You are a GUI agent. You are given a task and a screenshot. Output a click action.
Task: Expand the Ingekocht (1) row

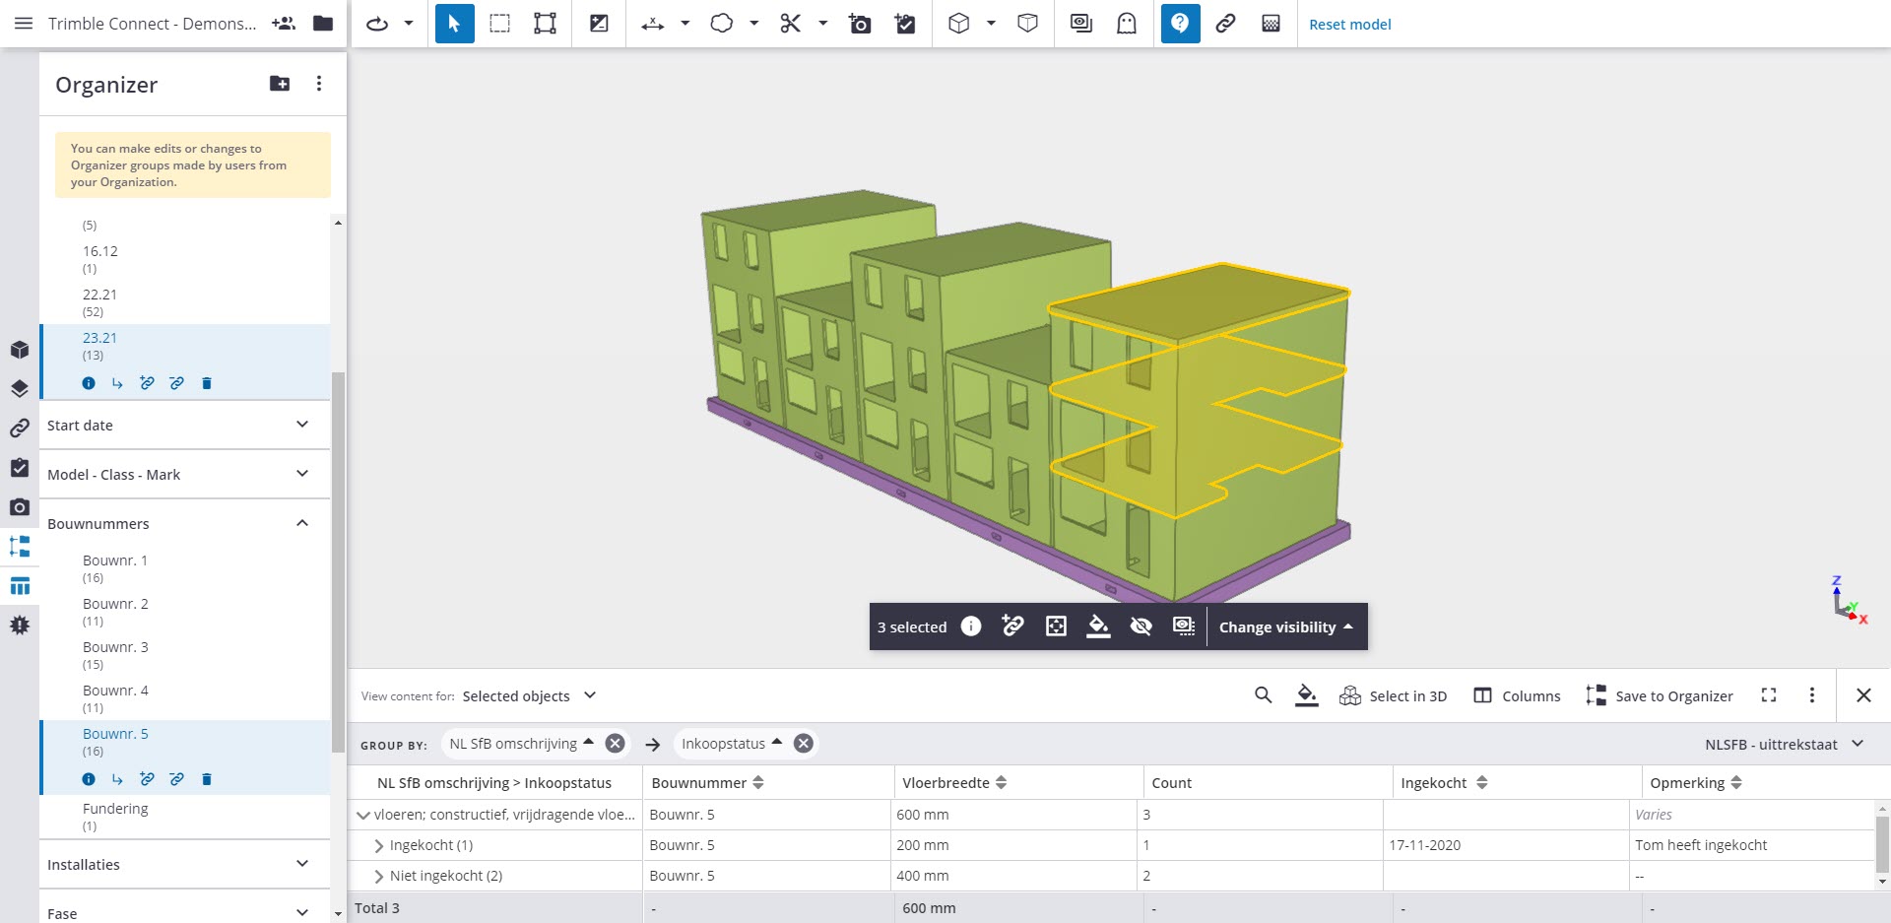pos(379,845)
